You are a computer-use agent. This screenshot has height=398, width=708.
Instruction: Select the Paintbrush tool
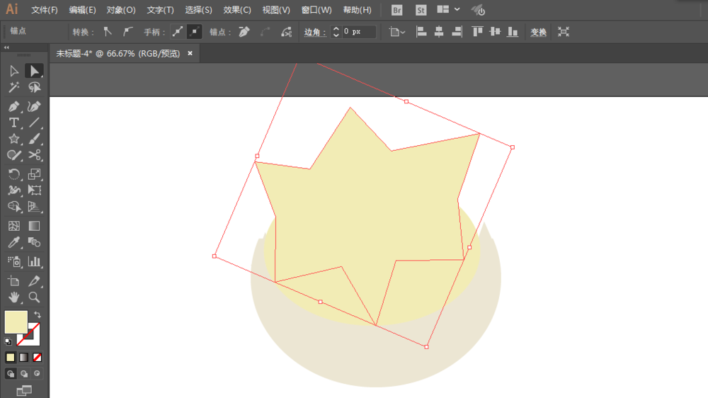click(34, 139)
